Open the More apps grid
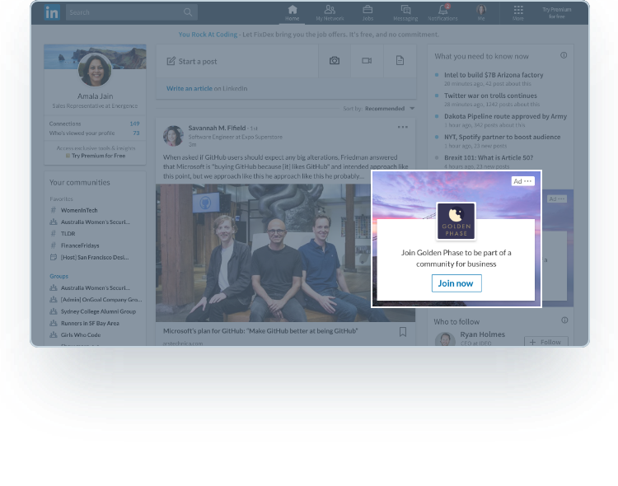This screenshot has width=618, height=486. [518, 13]
